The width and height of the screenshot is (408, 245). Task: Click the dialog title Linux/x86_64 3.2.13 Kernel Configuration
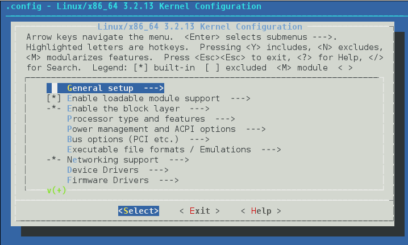(x=200, y=27)
